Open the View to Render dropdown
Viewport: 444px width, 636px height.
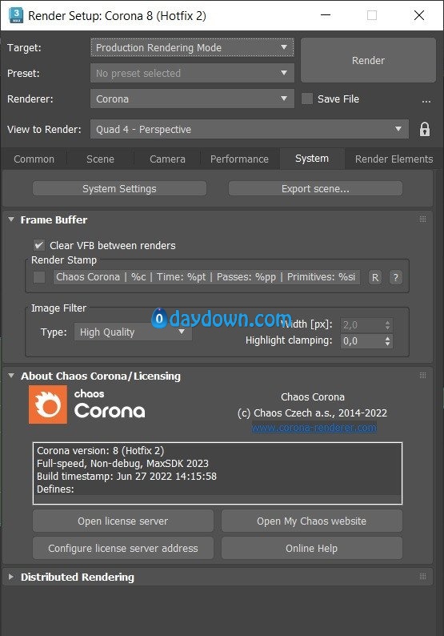click(249, 130)
